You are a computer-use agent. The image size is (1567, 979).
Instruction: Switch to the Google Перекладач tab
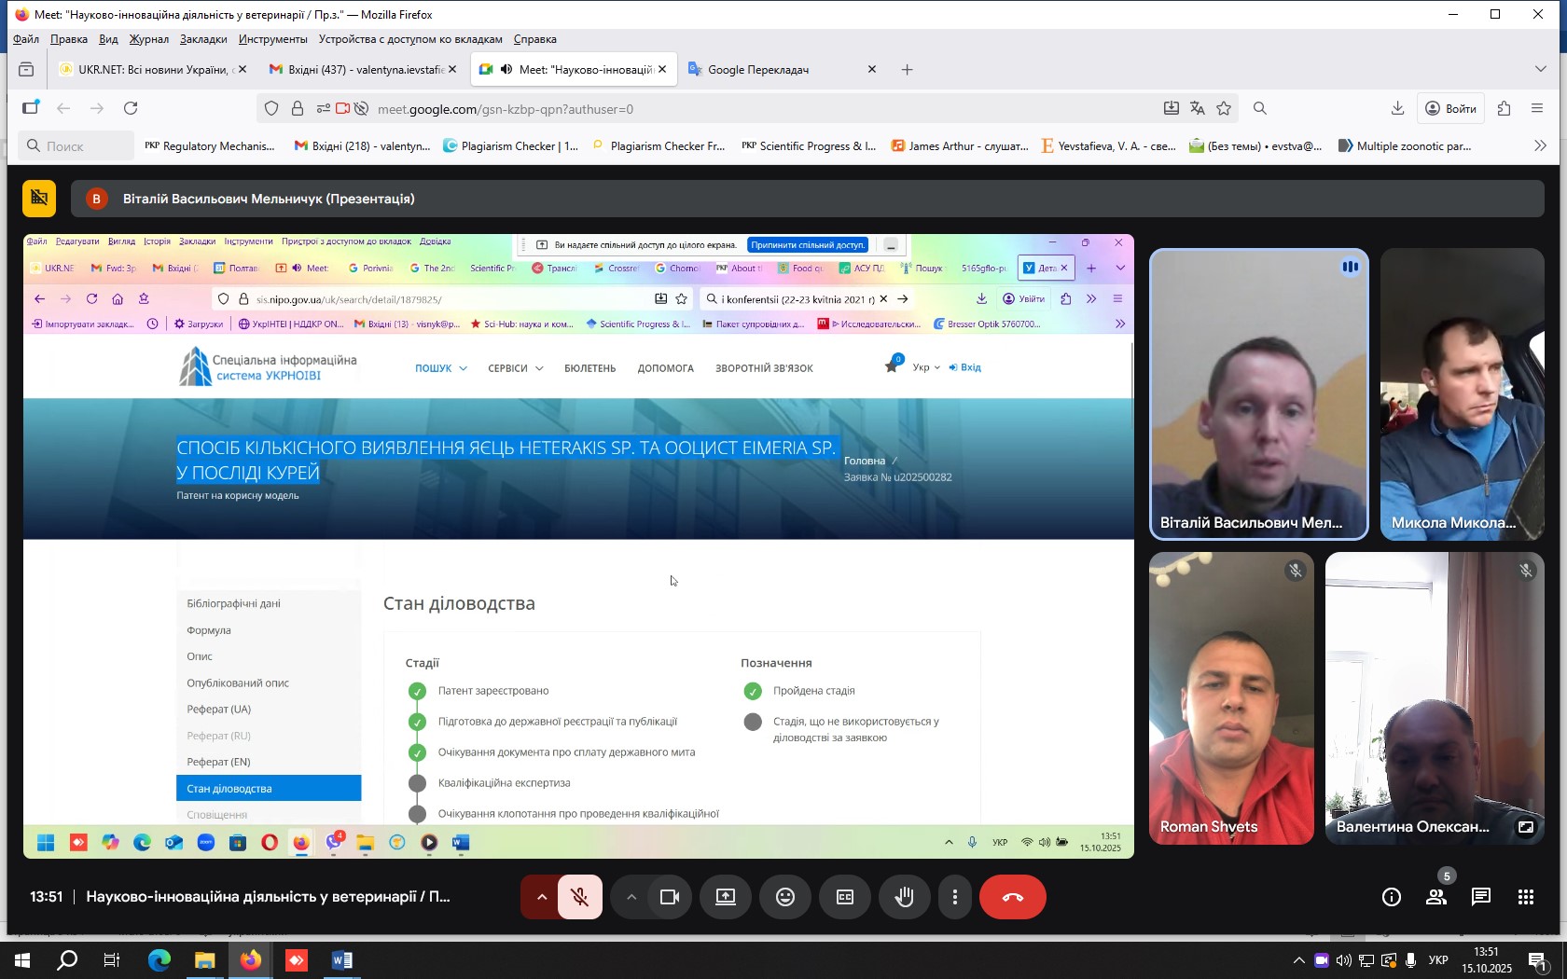[757, 70]
